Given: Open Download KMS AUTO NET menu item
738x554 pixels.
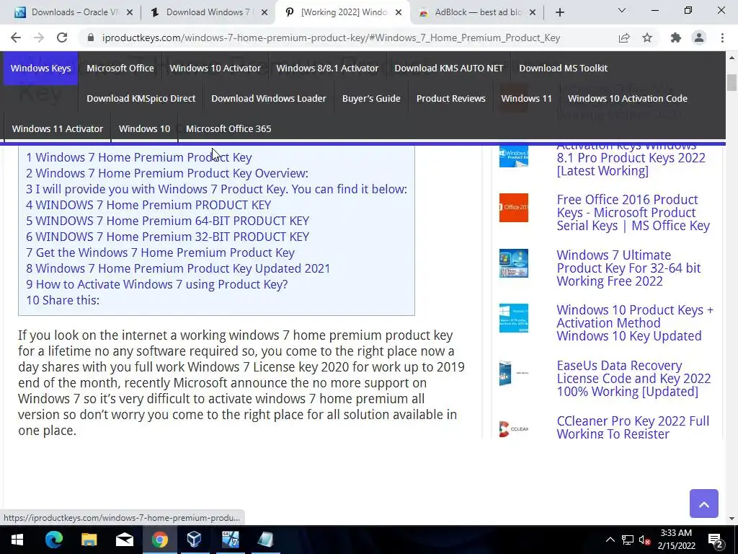Looking at the screenshot, I should 448,68.
